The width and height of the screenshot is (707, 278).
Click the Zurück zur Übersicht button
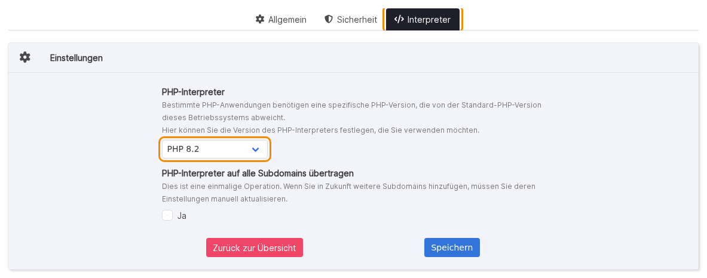pyautogui.click(x=255, y=248)
